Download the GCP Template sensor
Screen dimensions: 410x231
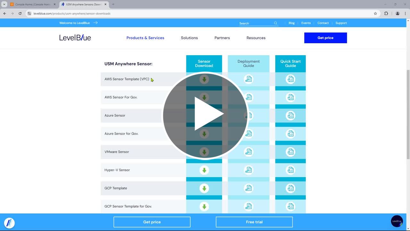[204, 188]
